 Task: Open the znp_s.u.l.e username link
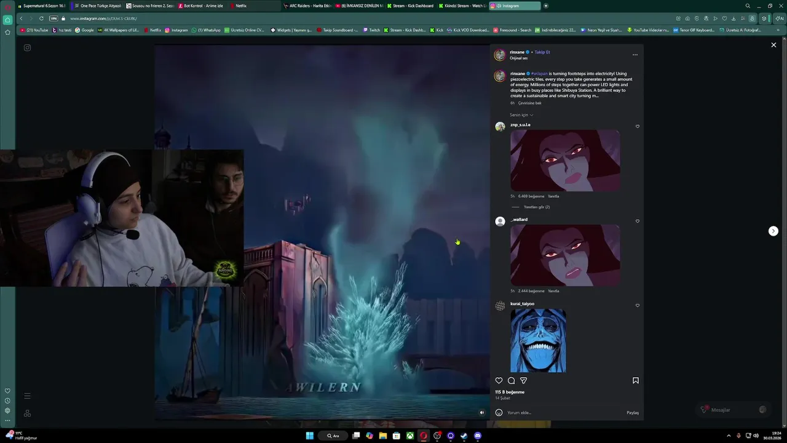pos(520,125)
